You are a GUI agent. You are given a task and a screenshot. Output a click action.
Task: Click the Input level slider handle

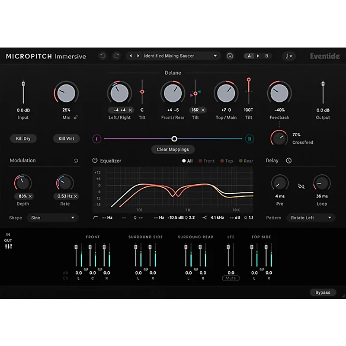[x=23, y=83]
